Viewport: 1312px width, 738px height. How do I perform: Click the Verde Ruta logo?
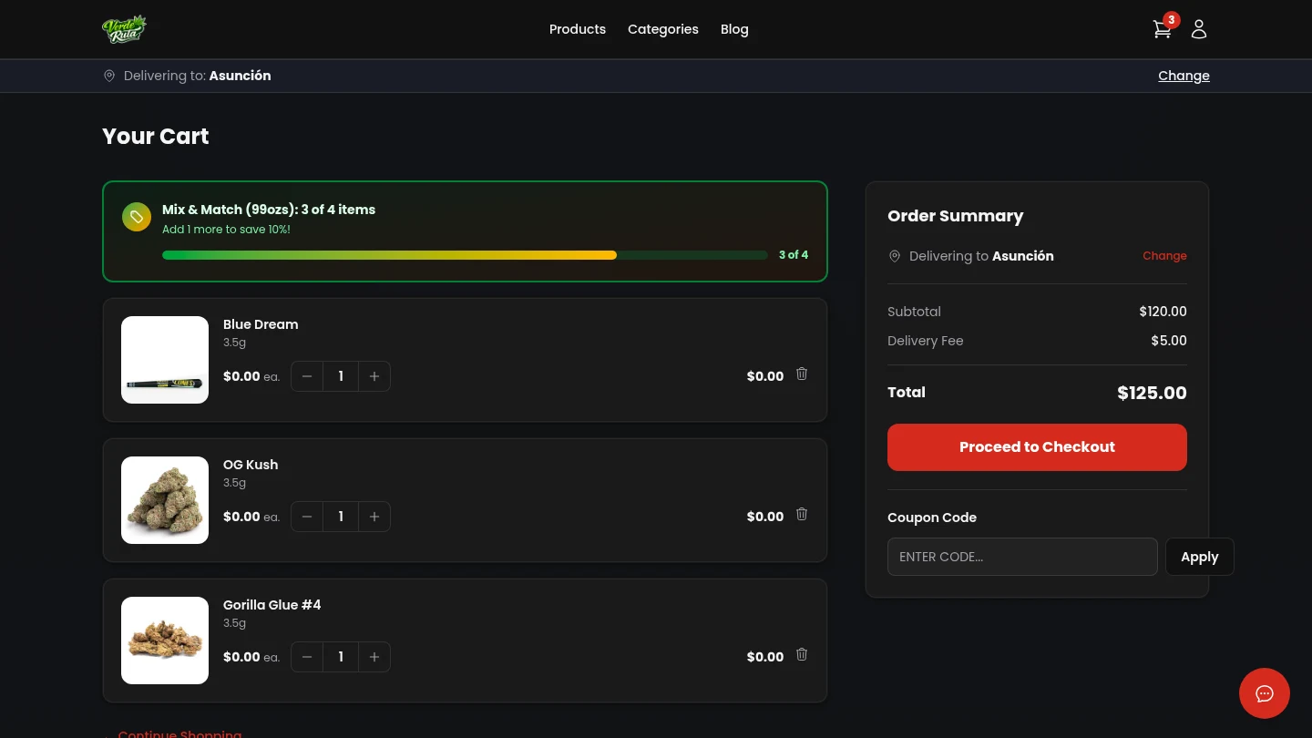124,28
